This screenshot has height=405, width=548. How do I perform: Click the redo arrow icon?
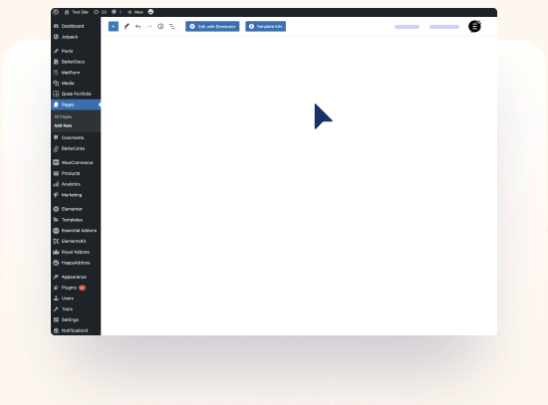(149, 27)
